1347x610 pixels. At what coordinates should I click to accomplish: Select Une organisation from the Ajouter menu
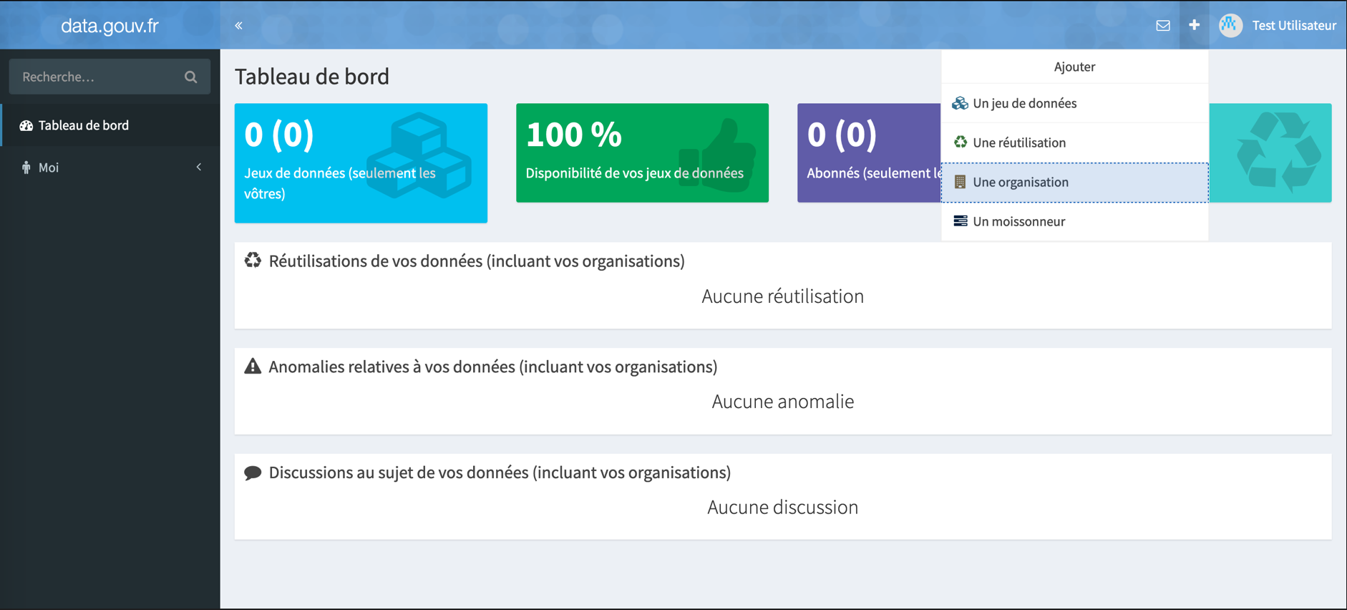pos(1074,182)
